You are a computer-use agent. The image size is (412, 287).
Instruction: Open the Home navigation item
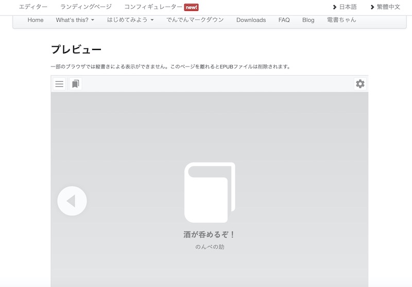point(36,20)
